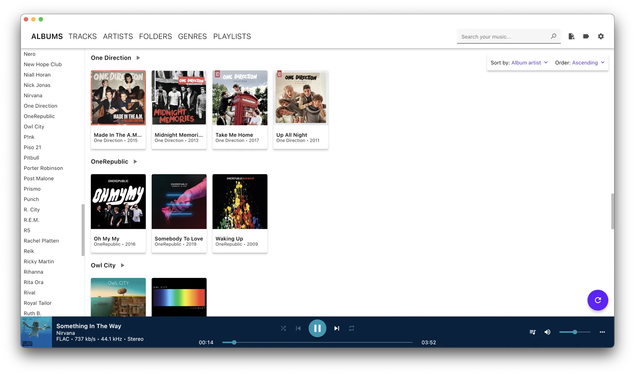
Task: Switch to the PLAYLISTS tab
Action: 232,36
